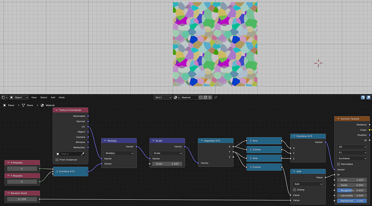Click the fake user shield icon
This screenshot has width=372, height=206.
point(201,97)
